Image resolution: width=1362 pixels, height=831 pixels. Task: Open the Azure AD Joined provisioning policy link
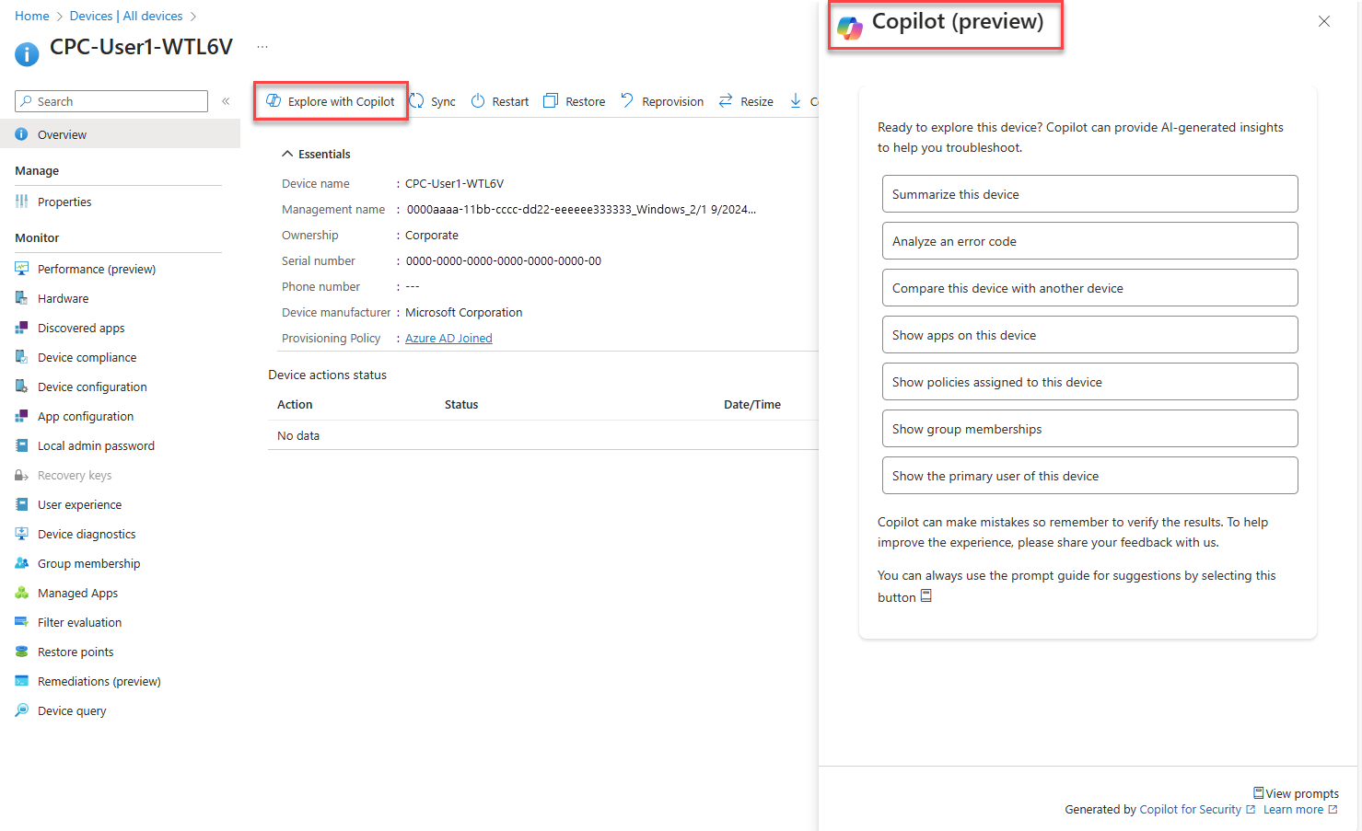(x=448, y=338)
